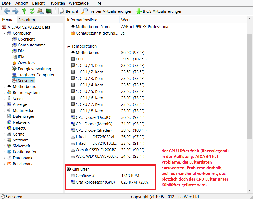
Task: Click the Back arrow toolbar icon
Action: point(7,11)
